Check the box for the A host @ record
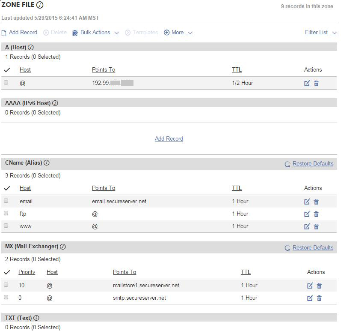 (x=6, y=82)
